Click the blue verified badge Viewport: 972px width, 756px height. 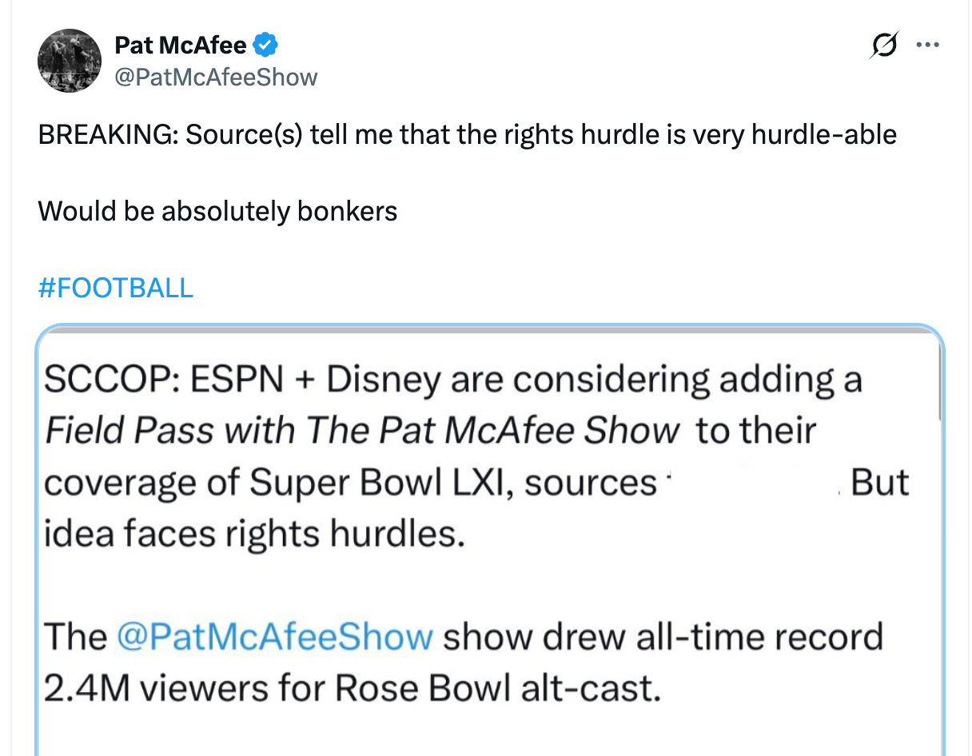click(265, 46)
